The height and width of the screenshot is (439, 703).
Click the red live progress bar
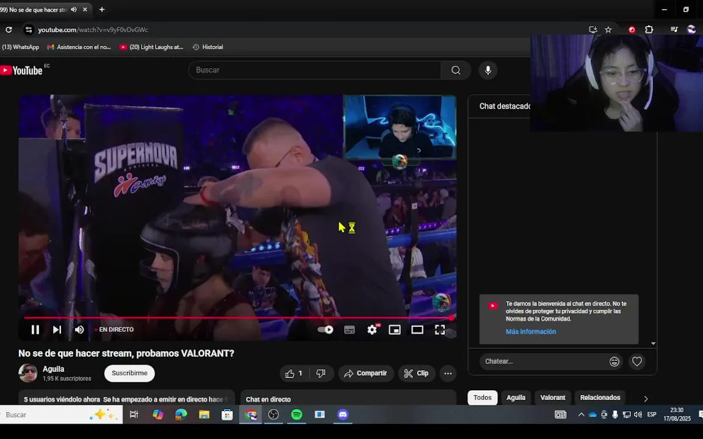pos(237,318)
